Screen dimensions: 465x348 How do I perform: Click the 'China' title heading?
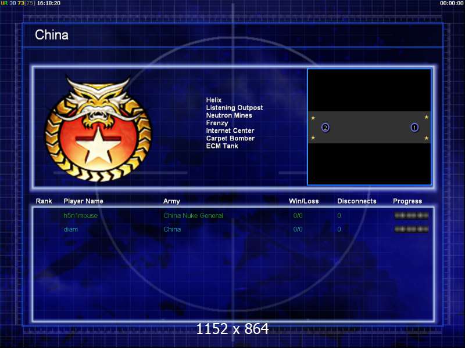[52, 35]
